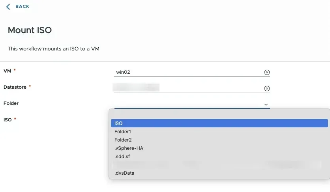Clear the VM field with its X icon
330x192 pixels.
(x=267, y=73)
